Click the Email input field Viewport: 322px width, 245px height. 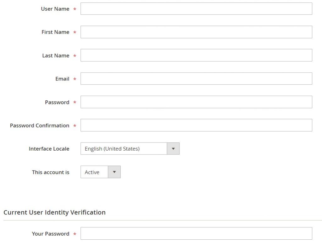(x=196, y=78)
